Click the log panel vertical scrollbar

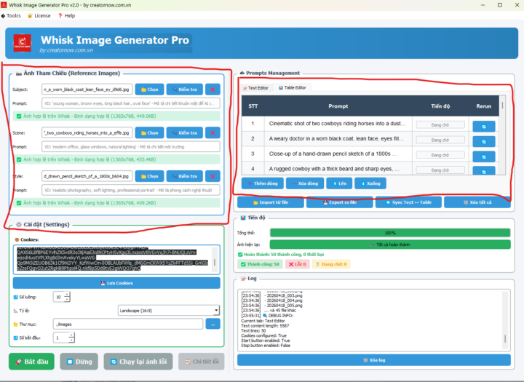[505, 320]
